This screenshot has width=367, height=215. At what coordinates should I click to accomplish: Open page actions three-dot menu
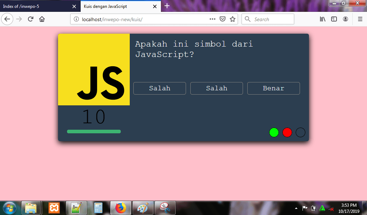(212, 19)
